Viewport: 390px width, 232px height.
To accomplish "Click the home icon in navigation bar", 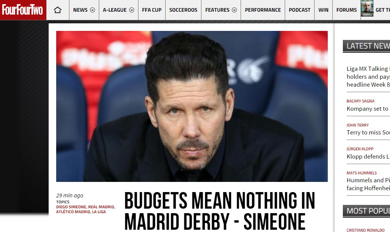I will (57, 10).
